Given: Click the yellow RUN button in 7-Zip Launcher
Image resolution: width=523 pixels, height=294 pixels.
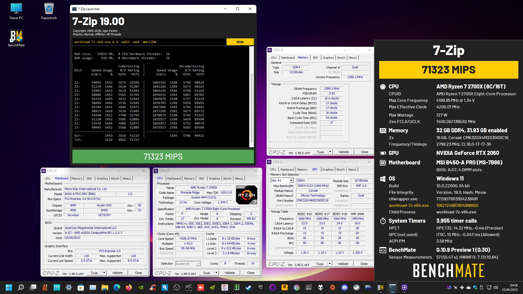Looking at the screenshot, I should pos(240,42).
